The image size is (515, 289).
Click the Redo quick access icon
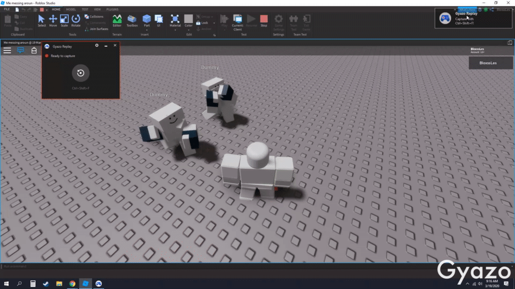click(29, 10)
